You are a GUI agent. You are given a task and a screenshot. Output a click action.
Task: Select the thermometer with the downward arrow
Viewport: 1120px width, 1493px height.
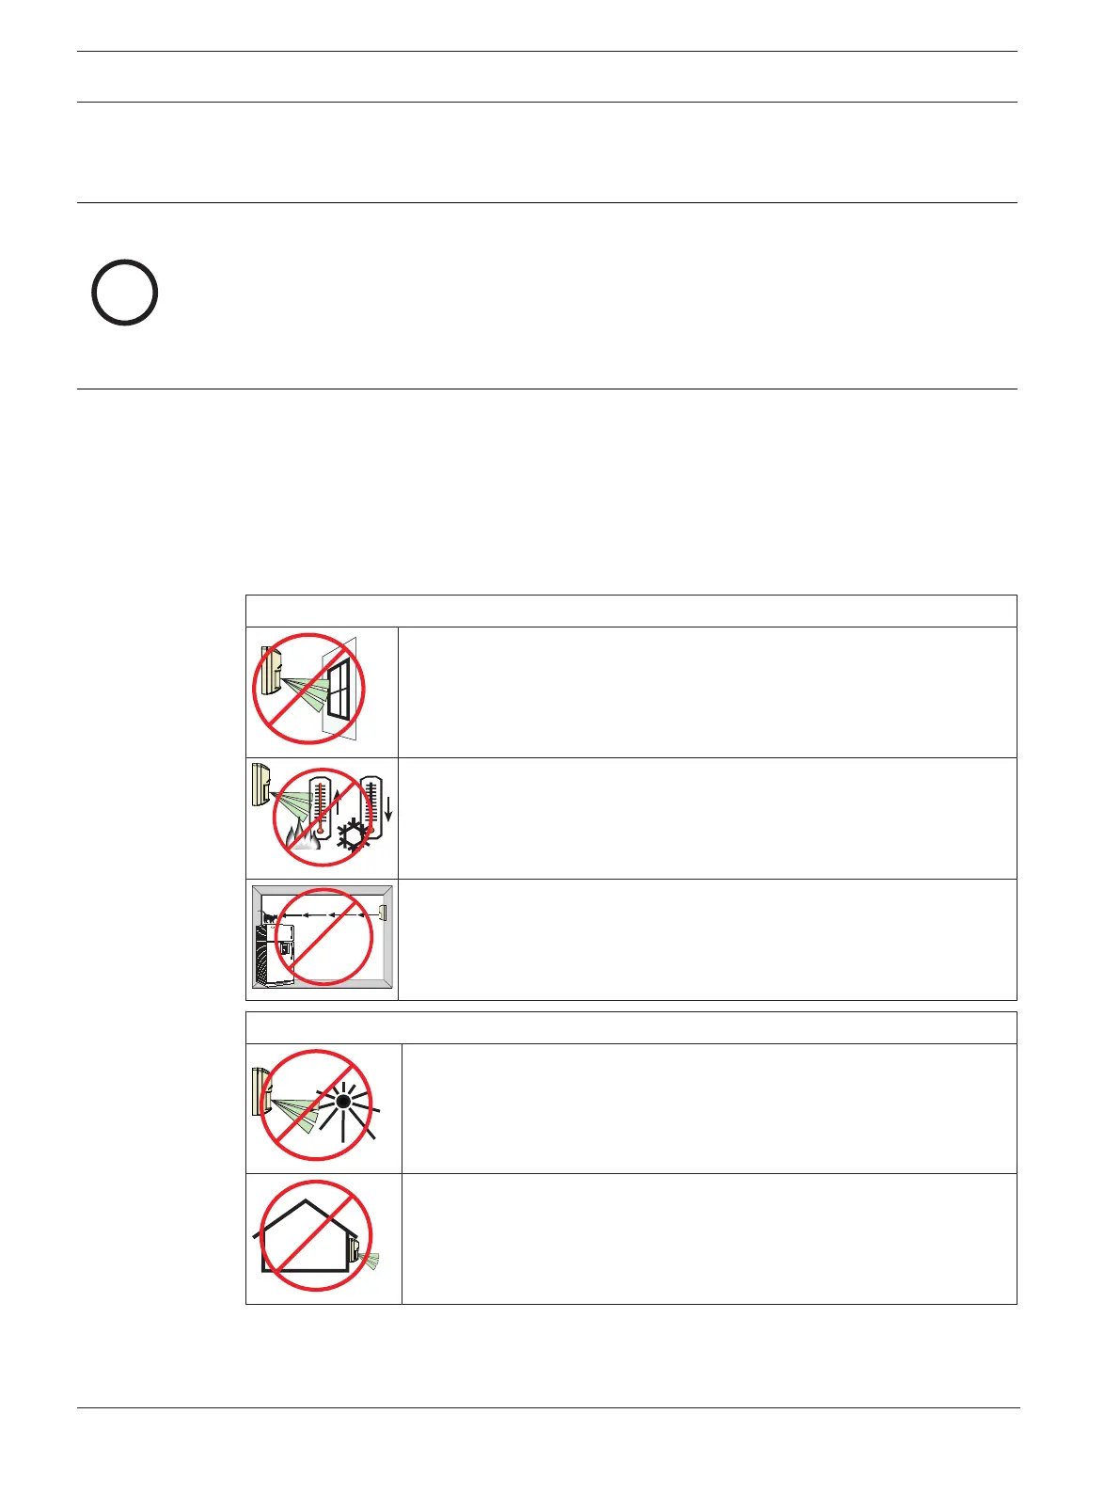(371, 806)
